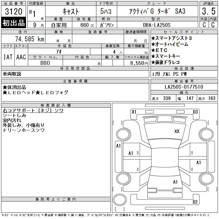
Task: Select the ★スマートアシスト3 sales point
Action: 171,38
